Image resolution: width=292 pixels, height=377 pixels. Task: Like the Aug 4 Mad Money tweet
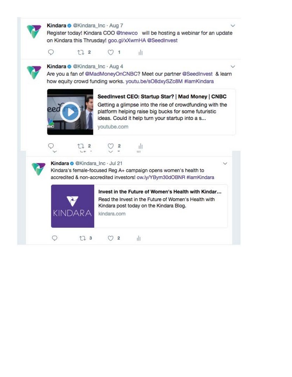click(111, 146)
